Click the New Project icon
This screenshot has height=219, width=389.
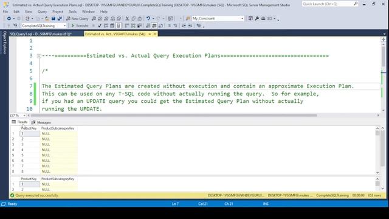pyautogui.click(x=27, y=19)
